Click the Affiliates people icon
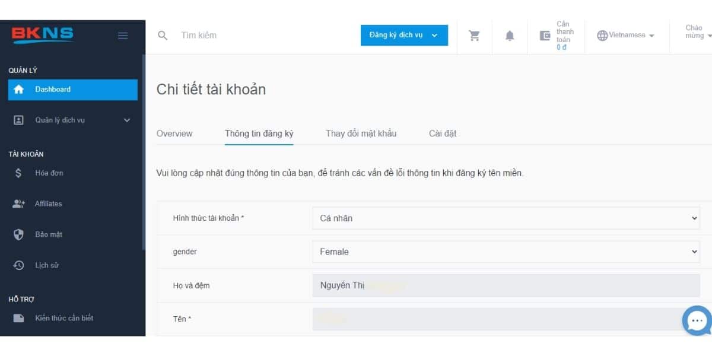The height and width of the screenshot is (356, 712). click(18, 204)
